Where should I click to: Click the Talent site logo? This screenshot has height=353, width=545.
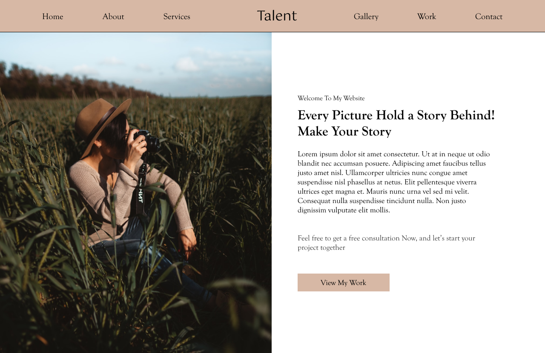click(x=277, y=16)
